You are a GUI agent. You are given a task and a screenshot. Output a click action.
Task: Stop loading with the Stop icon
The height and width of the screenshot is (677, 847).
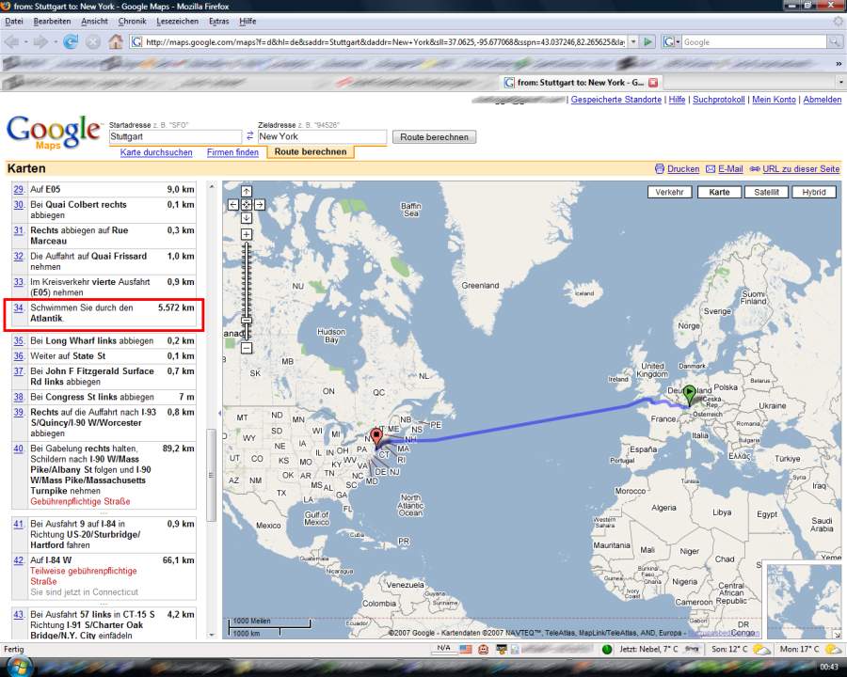pos(93,42)
